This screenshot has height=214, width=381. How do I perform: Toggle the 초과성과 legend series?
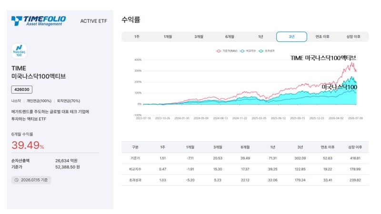(x=267, y=51)
